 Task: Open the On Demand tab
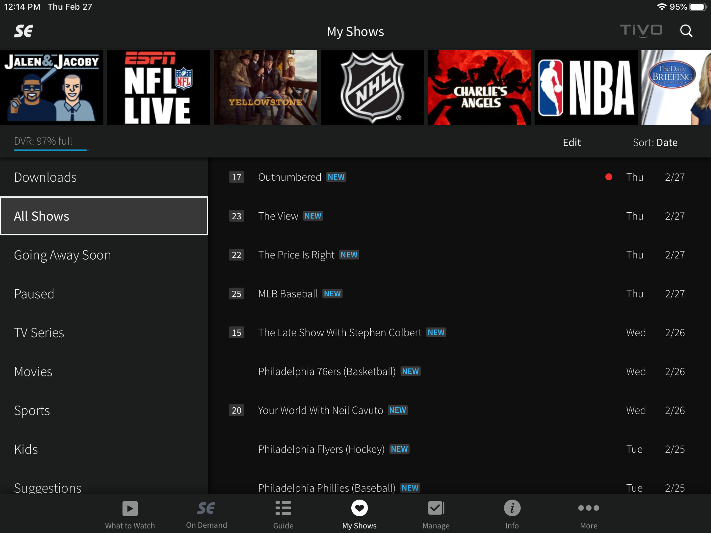pos(206,515)
